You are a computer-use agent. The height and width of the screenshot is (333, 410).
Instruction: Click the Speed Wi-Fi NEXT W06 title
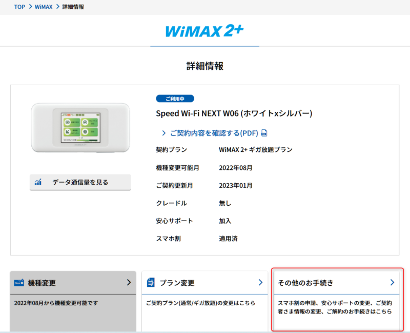pos(234,113)
